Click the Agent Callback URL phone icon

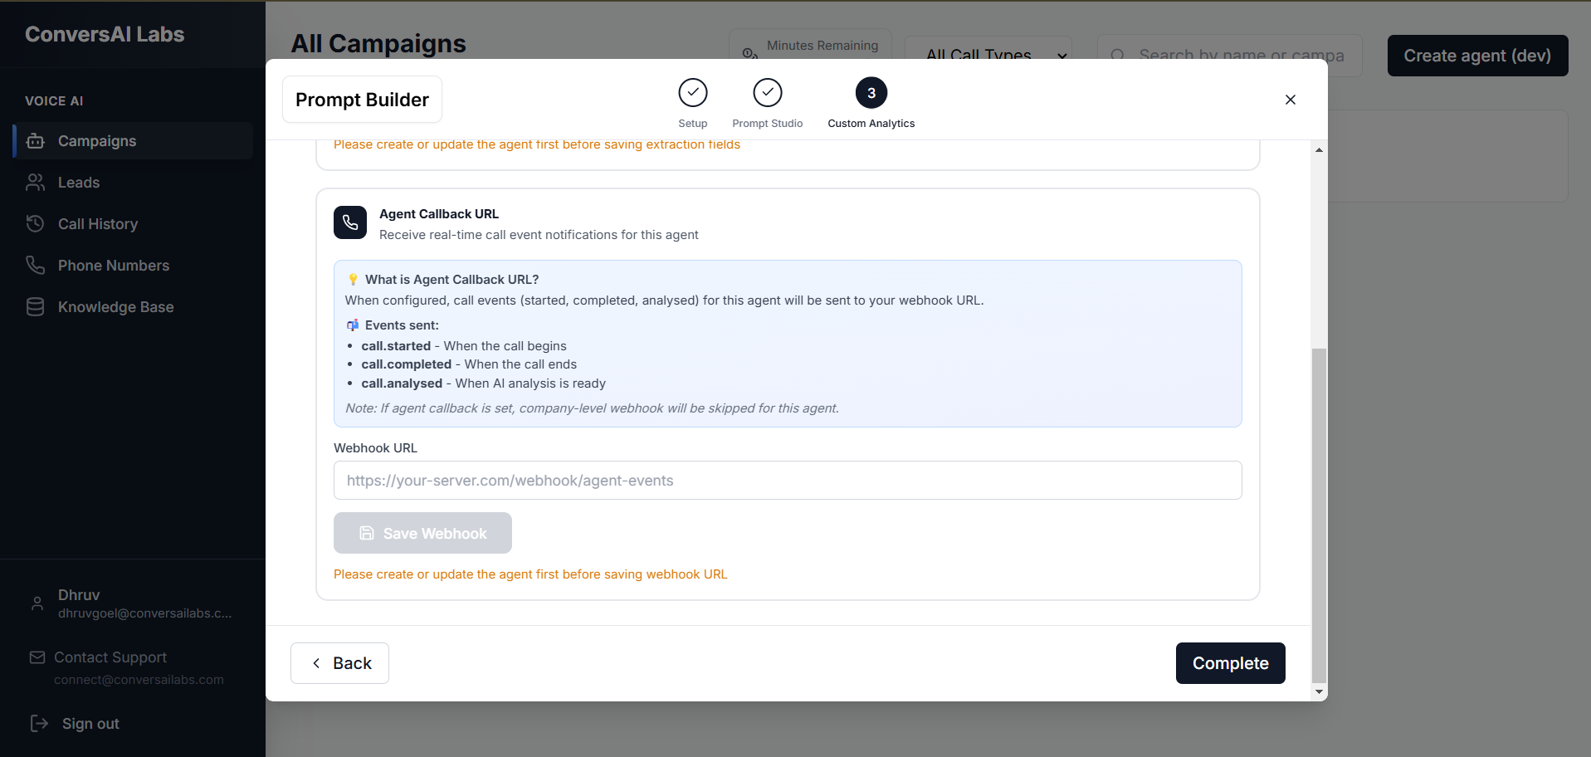[350, 222]
